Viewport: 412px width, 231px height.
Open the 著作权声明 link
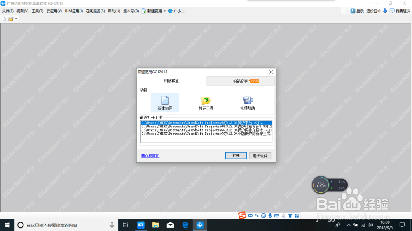150,156
